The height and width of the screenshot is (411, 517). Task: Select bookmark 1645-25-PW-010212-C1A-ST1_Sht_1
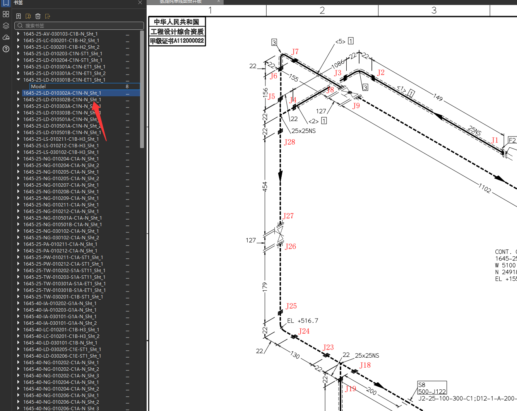tap(63, 264)
